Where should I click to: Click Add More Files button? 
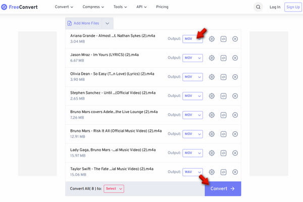pos(83,23)
